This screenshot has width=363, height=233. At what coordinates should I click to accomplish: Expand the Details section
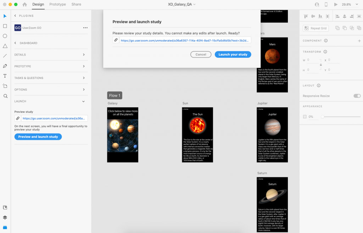[51, 55]
